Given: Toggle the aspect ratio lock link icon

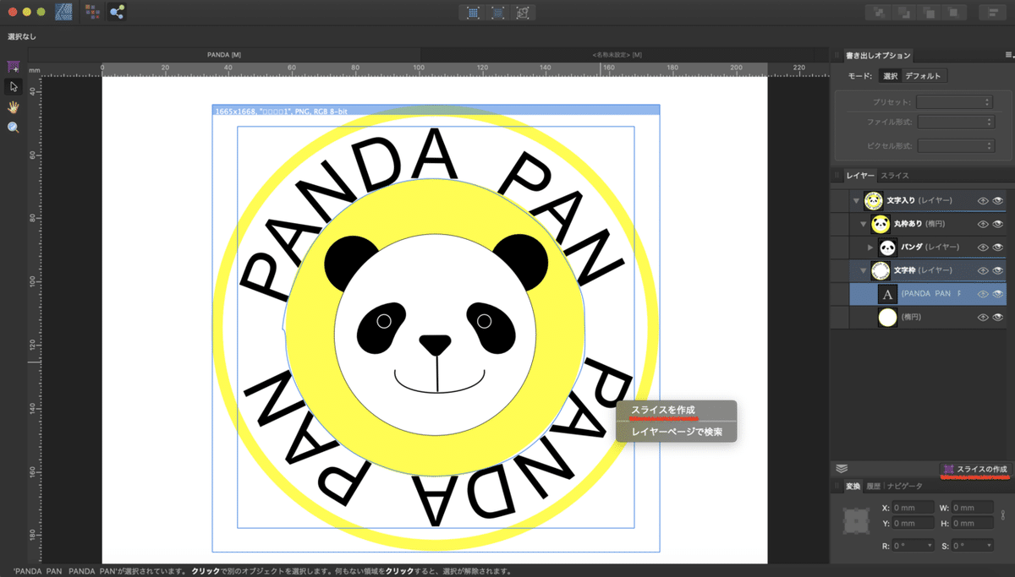Looking at the screenshot, I should pos(1003,514).
